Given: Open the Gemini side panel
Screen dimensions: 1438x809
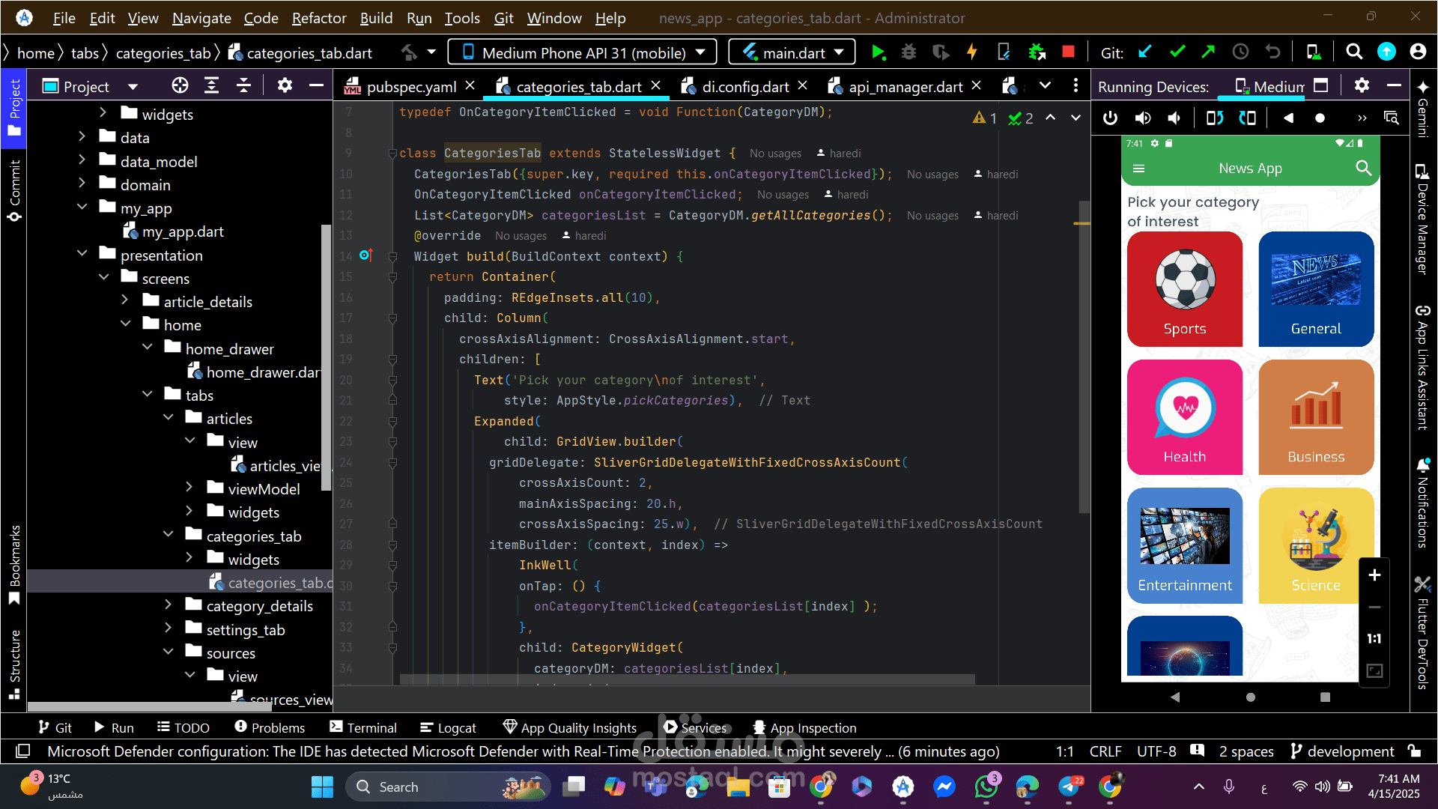Looking at the screenshot, I should pos(1423,109).
